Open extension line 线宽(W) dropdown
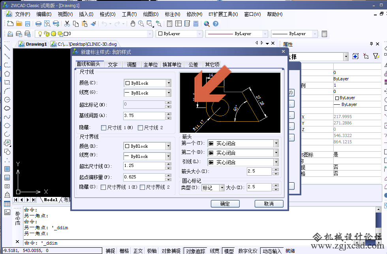The height and width of the screenshot is (254, 387). (x=168, y=156)
